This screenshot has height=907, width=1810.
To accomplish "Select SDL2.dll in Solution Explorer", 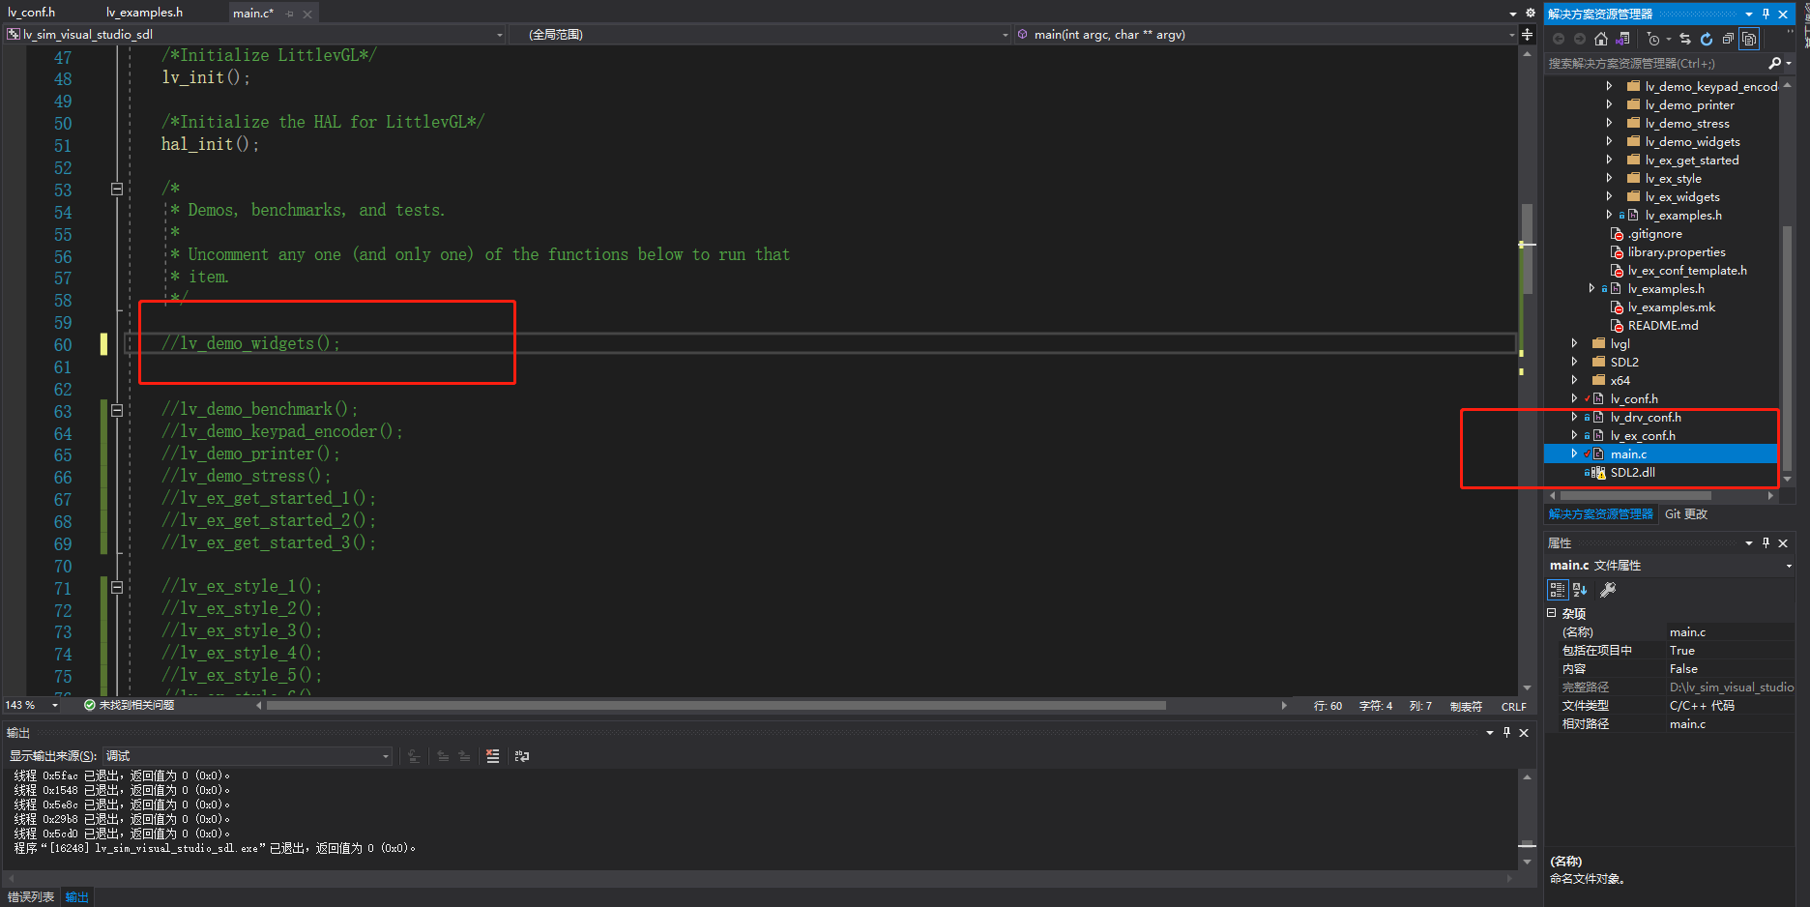I will click(x=1633, y=473).
